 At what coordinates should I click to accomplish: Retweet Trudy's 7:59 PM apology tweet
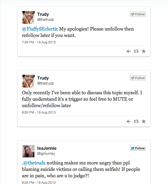pyautogui.click(x=136, y=51)
